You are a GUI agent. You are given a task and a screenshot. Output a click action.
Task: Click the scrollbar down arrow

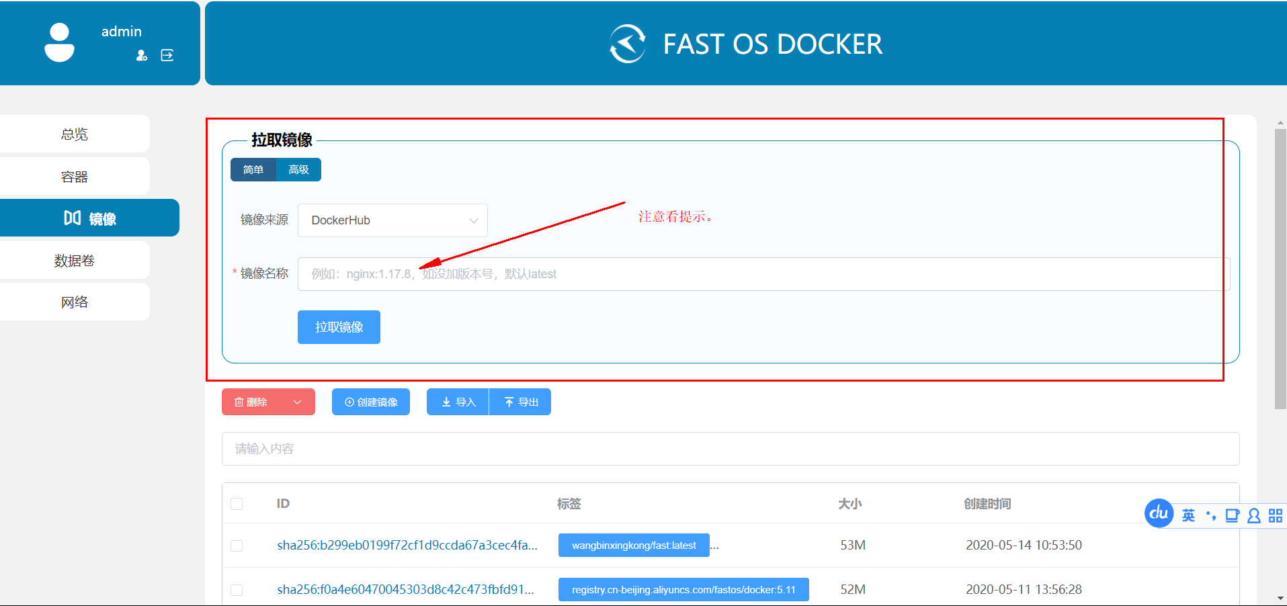1280,598
